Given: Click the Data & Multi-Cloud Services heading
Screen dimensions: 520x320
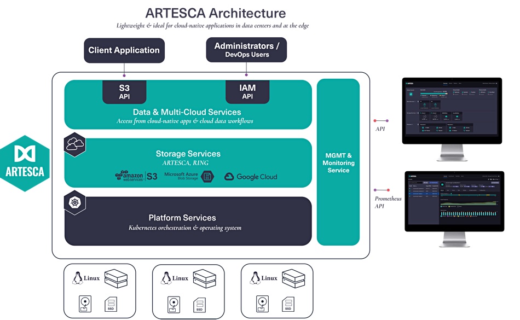Looking at the screenshot, I should click(187, 112).
